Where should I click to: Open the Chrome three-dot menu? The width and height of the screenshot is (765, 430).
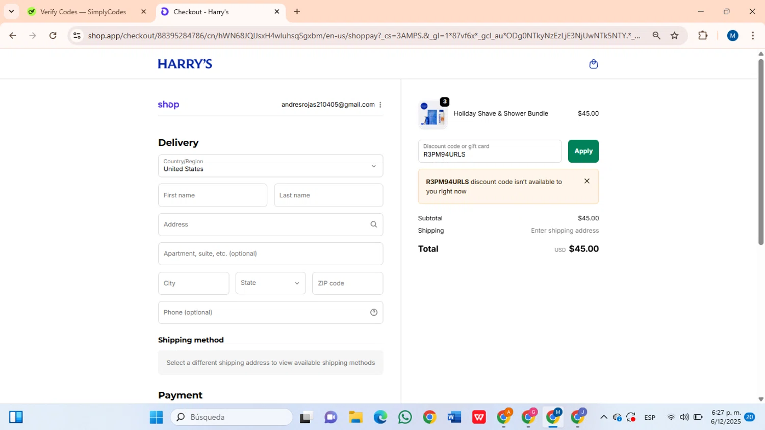pos(753,35)
